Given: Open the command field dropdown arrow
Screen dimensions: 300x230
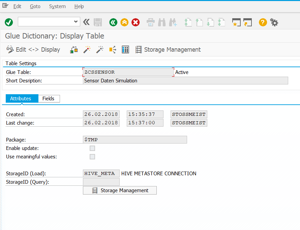Looking at the screenshot, I should [x=76, y=22].
